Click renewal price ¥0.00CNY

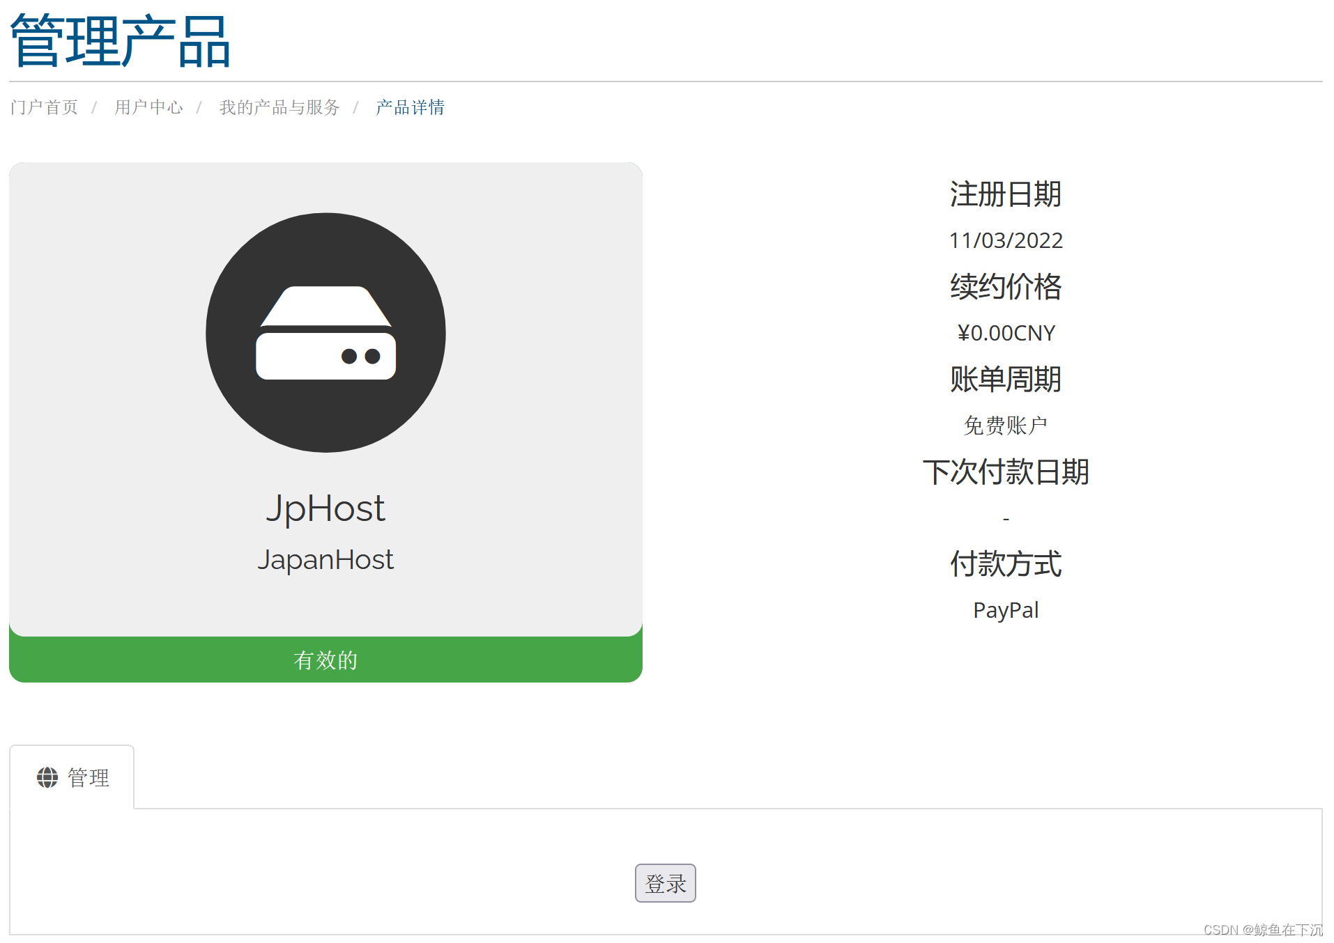click(1006, 333)
